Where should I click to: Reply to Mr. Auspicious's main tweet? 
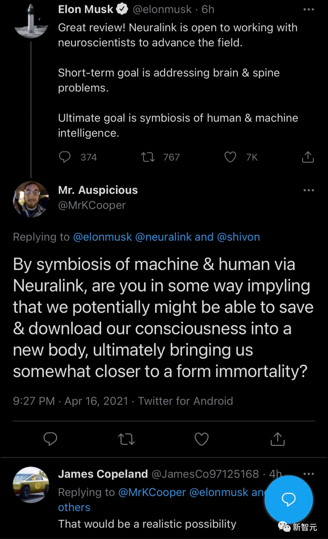click(x=50, y=439)
